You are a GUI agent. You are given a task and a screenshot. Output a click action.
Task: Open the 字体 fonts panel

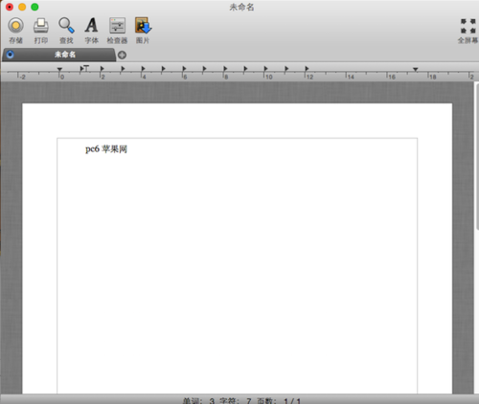[x=91, y=26]
